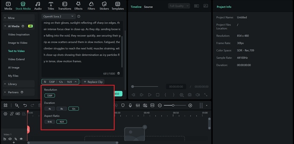Stop the preview playback
294x144 pixels.
pyautogui.click(x=158, y=95)
